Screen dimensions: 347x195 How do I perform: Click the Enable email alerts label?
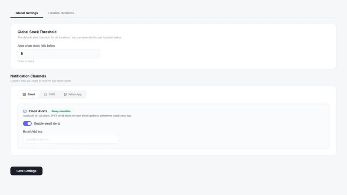(x=47, y=123)
